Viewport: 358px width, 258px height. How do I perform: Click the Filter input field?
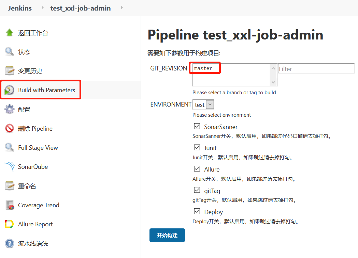point(316,68)
